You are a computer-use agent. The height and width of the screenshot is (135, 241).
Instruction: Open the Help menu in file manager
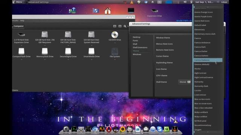(x=22, y=21)
